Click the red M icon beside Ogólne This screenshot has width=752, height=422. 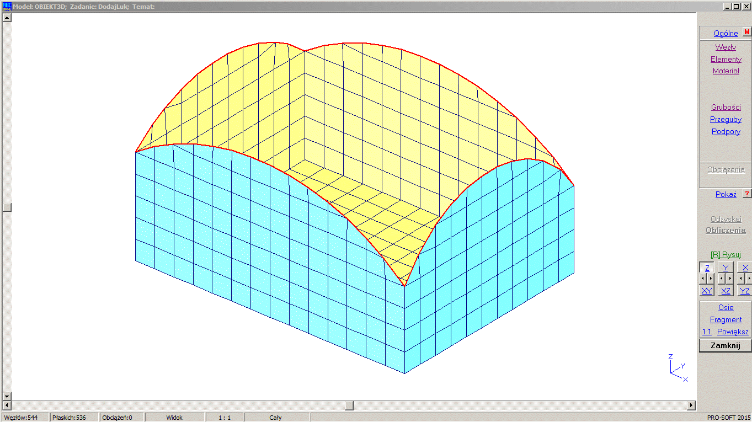pos(747,33)
